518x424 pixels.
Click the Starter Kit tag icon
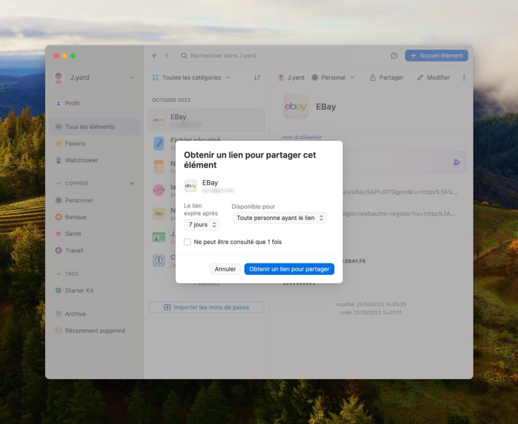coord(59,291)
